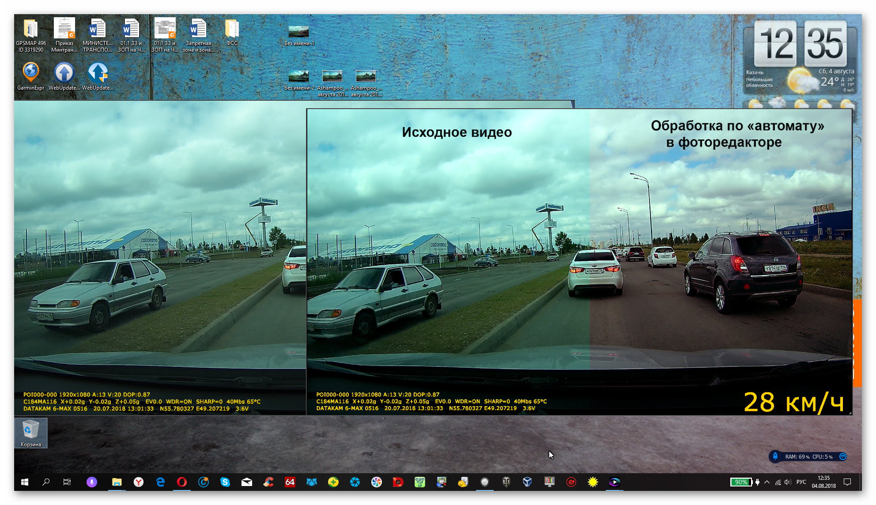Open CCleaner from the taskbar
Viewport: 876px width, 505px height.
[x=268, y=482]
